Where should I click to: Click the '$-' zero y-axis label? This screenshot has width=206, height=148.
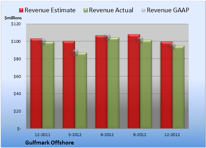coord(19,129)
